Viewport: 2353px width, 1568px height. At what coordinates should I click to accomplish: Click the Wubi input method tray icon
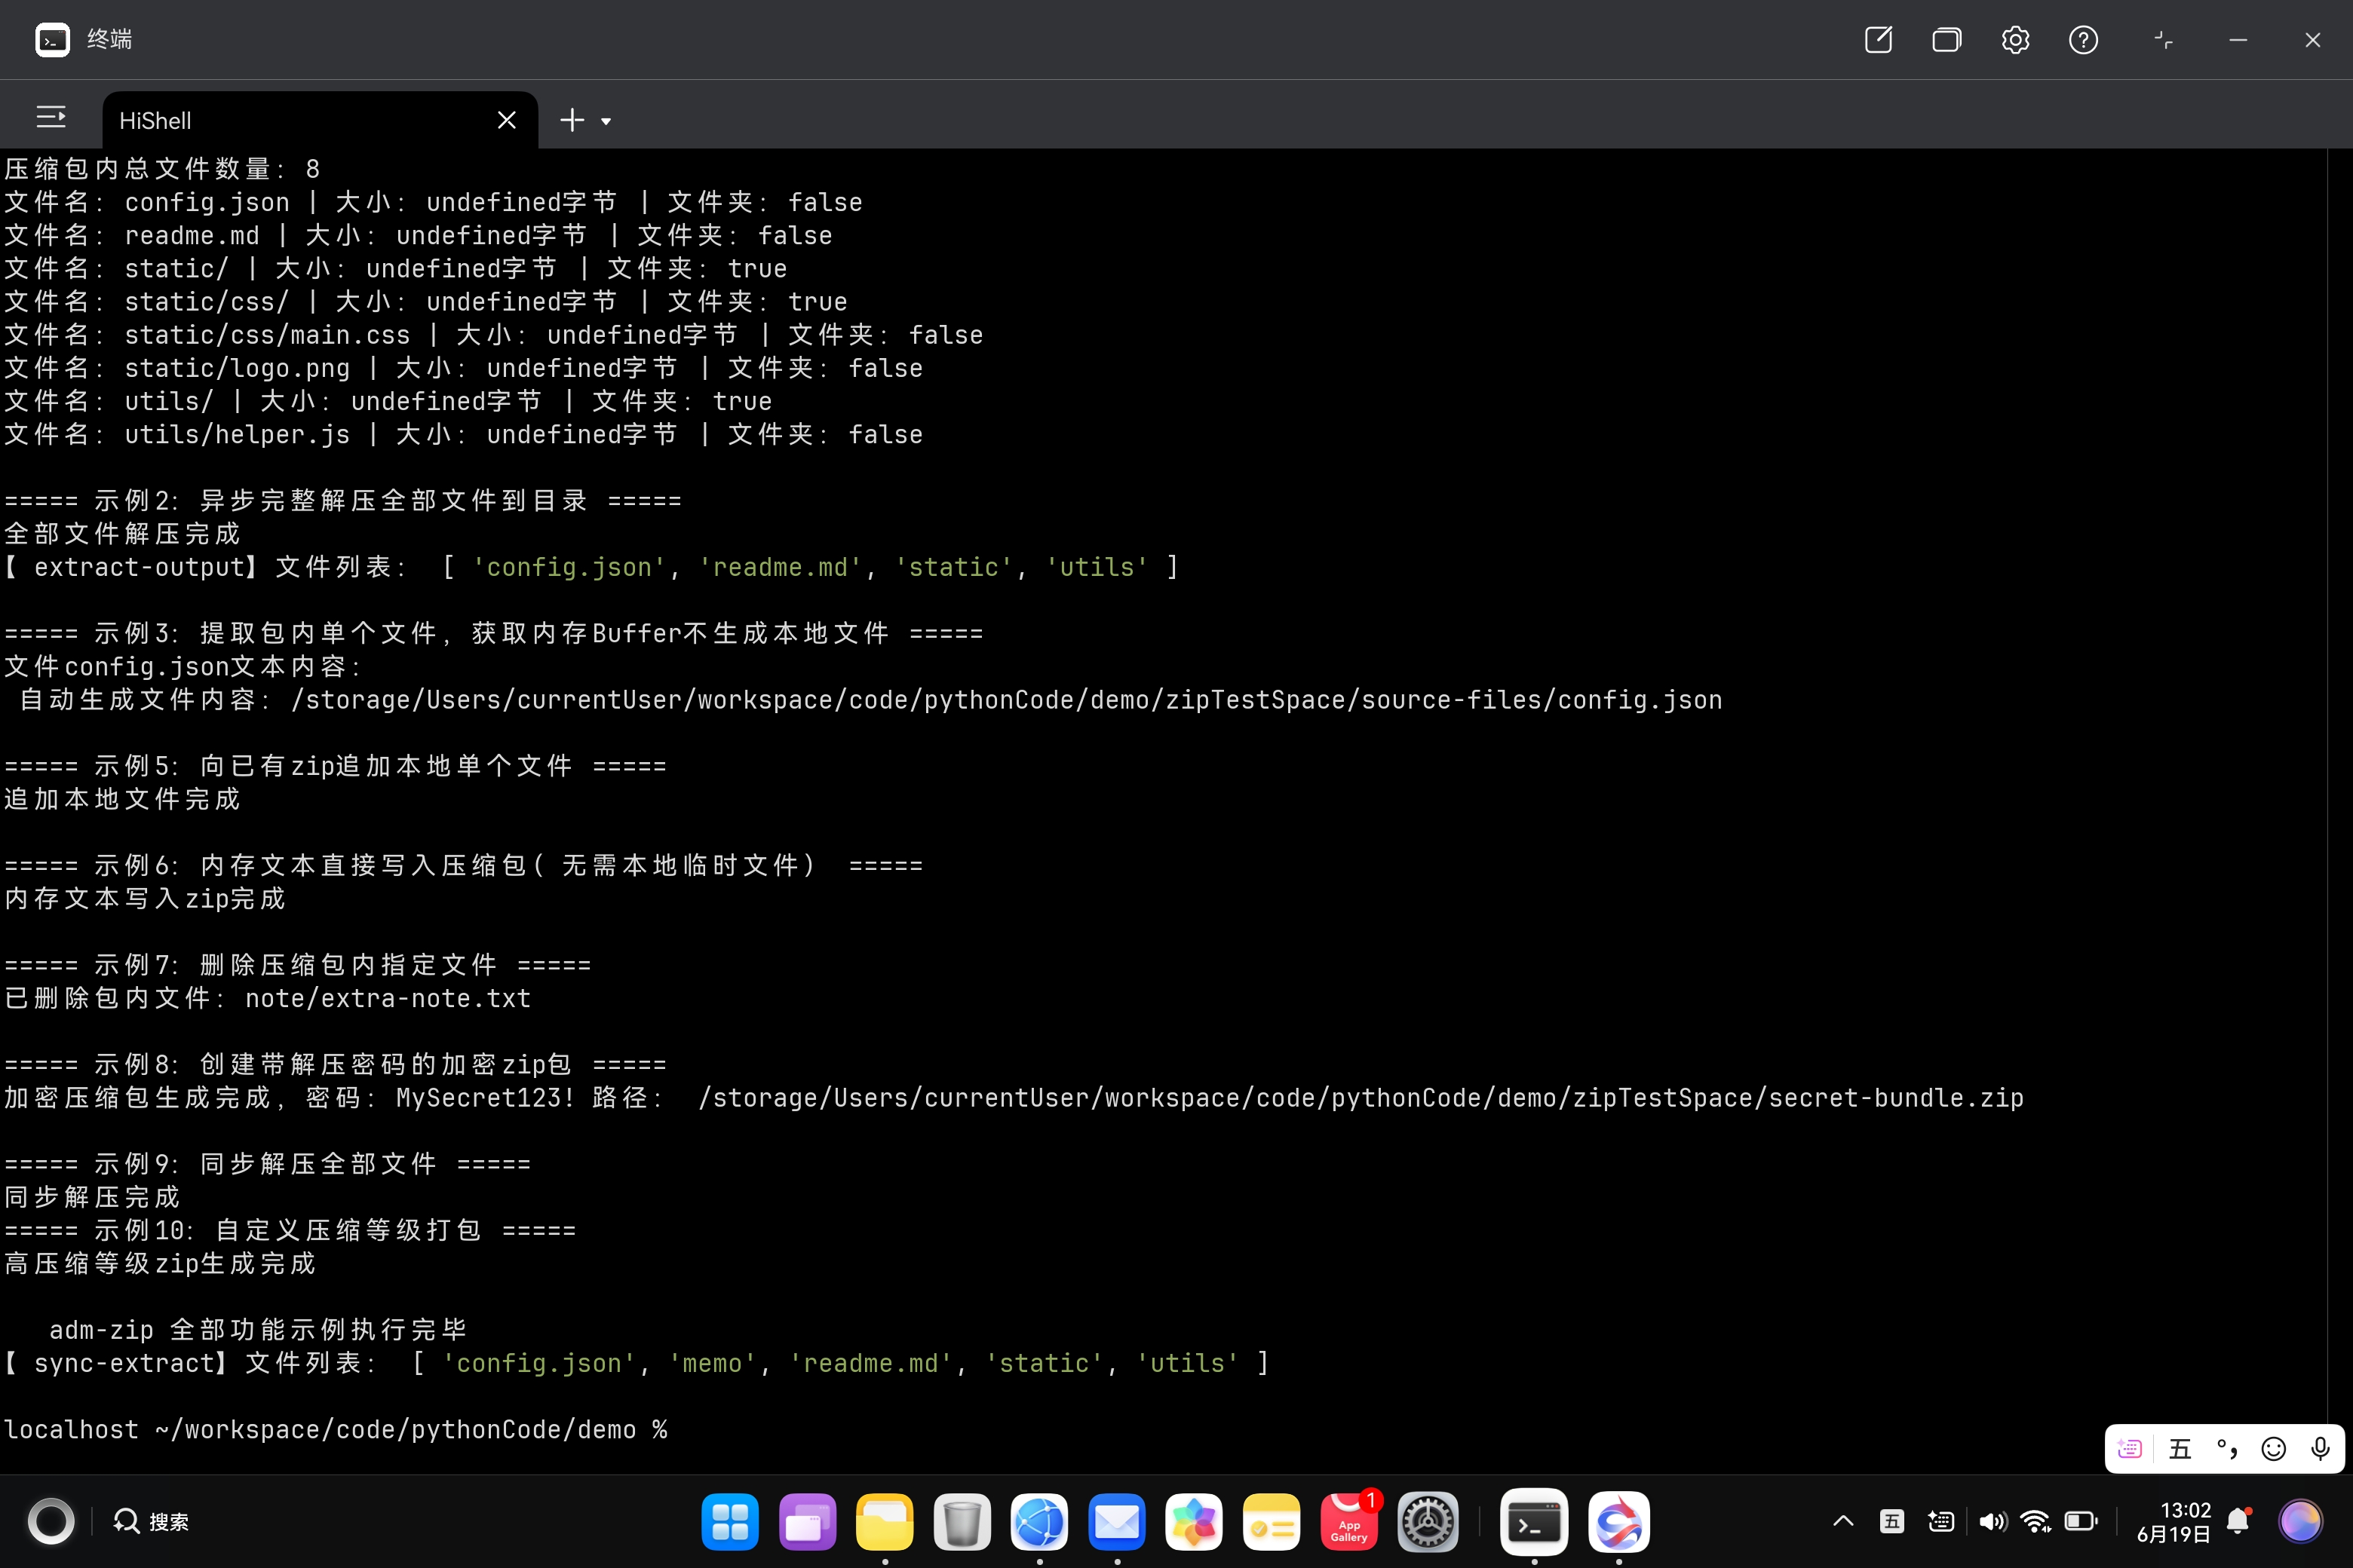1891,1521
